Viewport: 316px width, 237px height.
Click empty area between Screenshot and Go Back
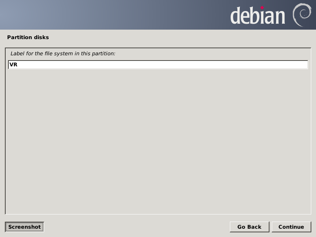(137, 227)
